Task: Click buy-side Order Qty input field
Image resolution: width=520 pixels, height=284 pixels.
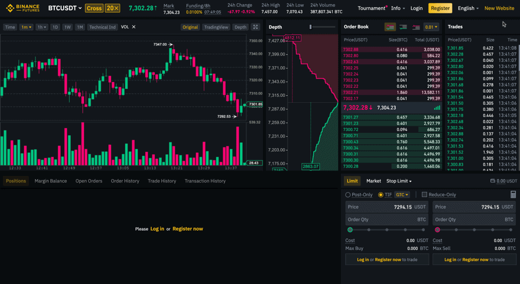Action: tap(386, 220)
